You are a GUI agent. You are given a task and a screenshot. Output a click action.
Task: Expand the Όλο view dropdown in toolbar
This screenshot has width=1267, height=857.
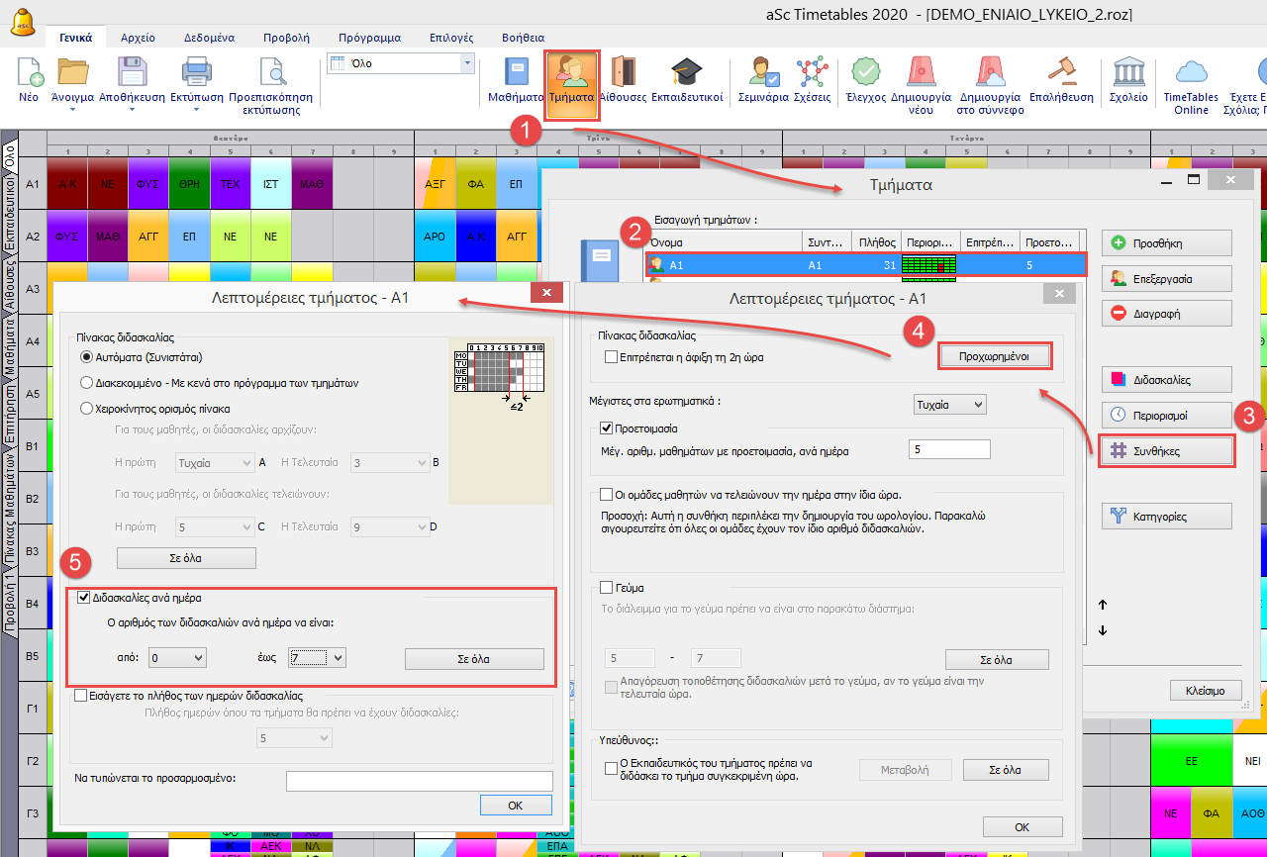pyautogui.click(x=467, y=63)
